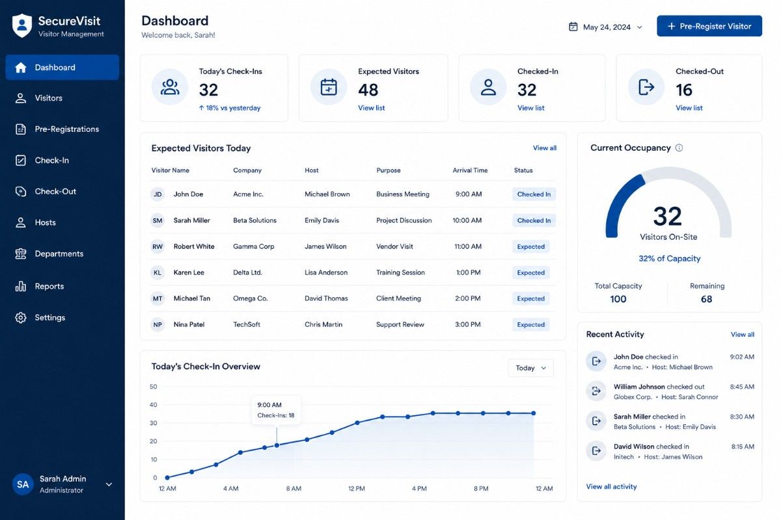Switch to the Reports section
Viewport: 781px width, 520px height.
coord(62,286)
